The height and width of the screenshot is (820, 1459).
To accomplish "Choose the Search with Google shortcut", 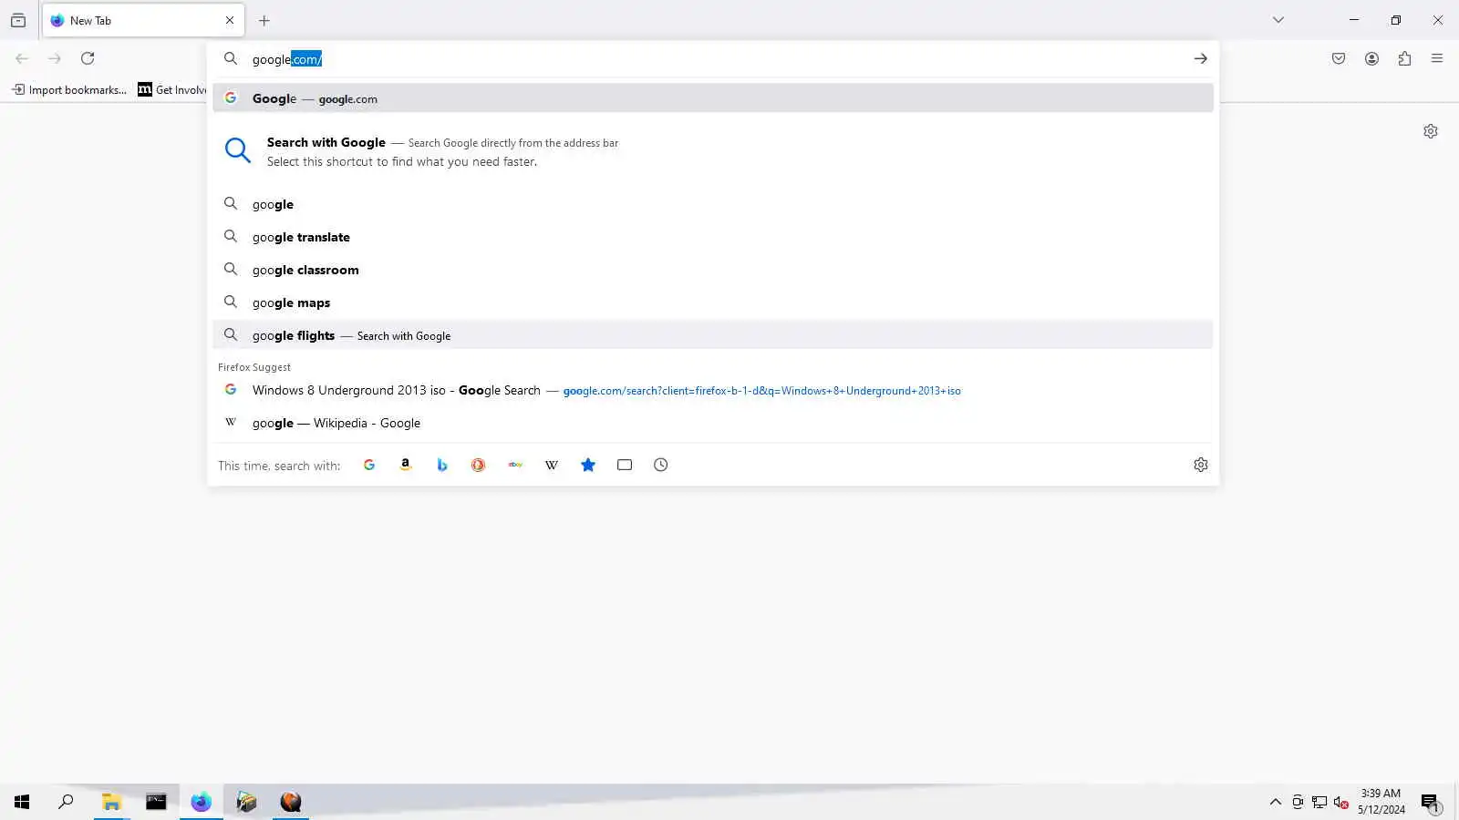I will pos(713,151).
